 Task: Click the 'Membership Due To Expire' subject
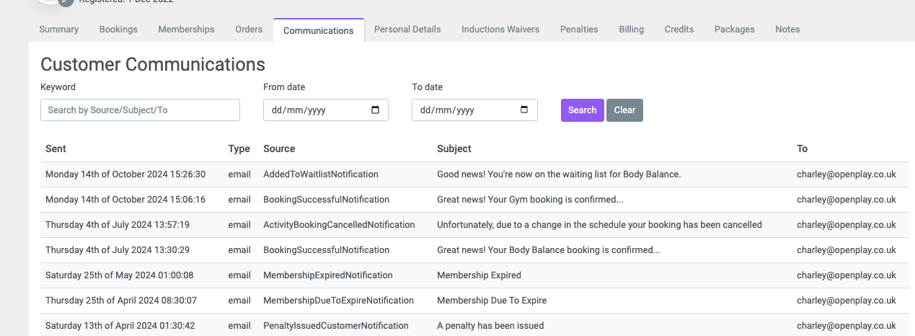(492, 301)
